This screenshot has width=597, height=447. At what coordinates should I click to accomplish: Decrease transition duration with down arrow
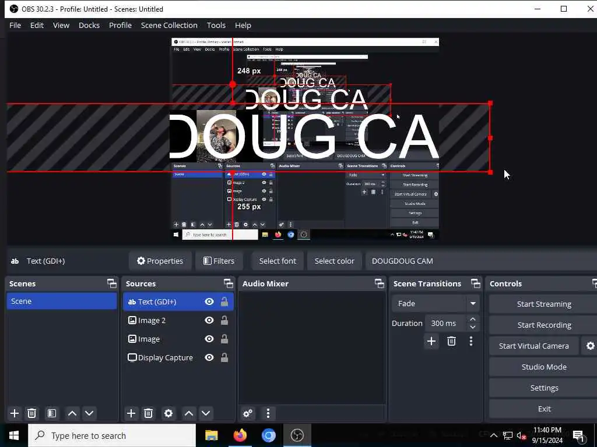[472, 327]
